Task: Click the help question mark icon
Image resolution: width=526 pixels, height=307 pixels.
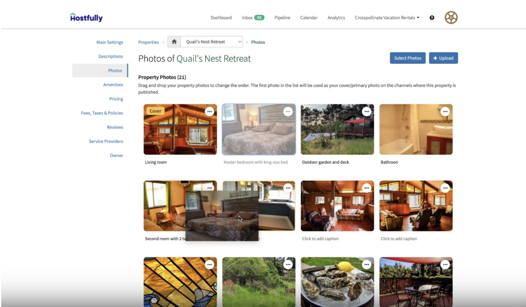Action: 432,18
